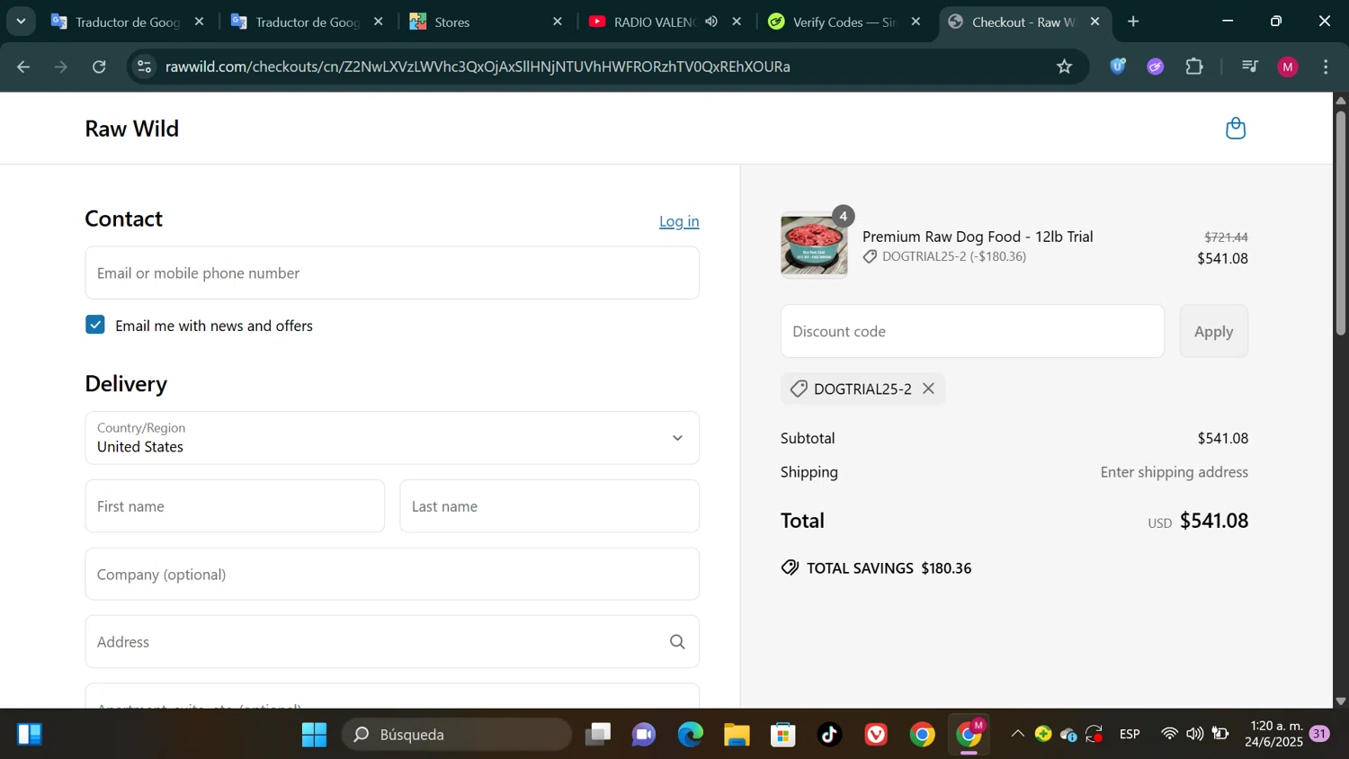Open Chrome three-dot menu

[x=1326, y=67]
